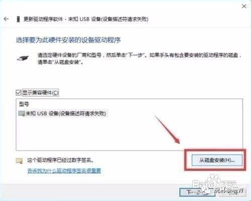Image resolution: width=251 pixels, height=201 pixels.
Task: Click the 更新驱动程序软件 window title text
Action: tap(43, 19)
